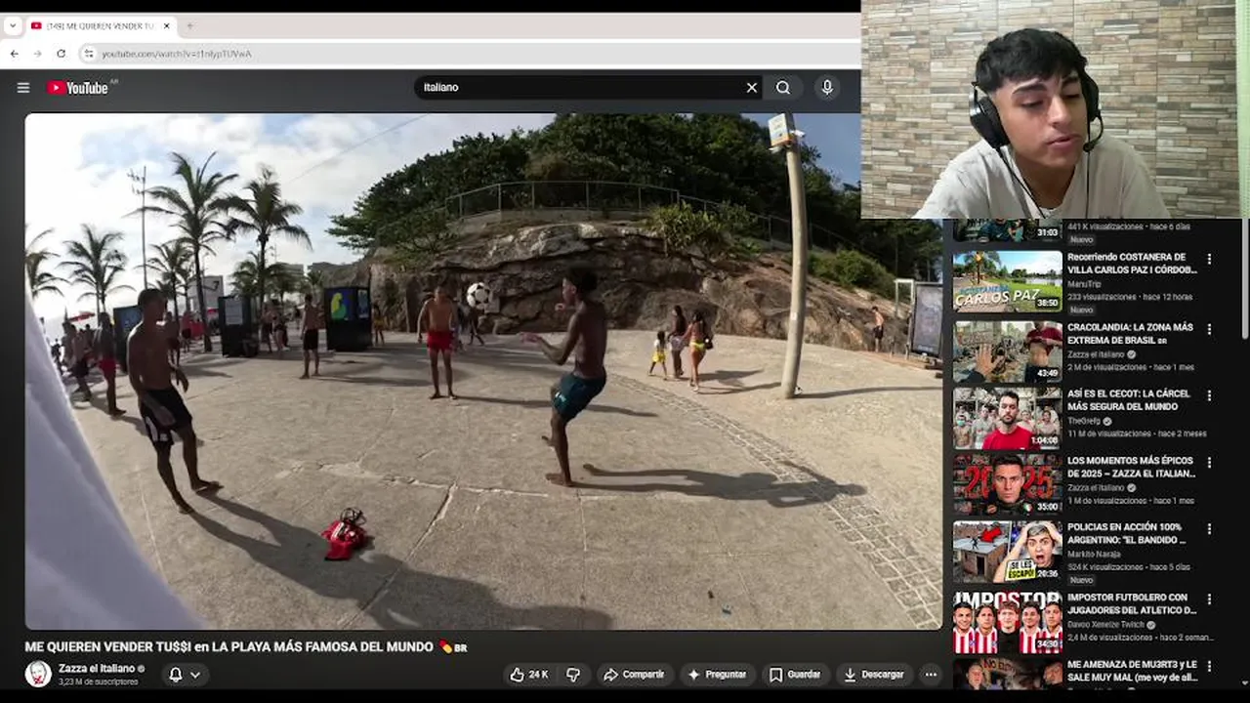Click title CRACOLANDIA: LA ZONA MÁS EXTREMA
The height and width of the screenshot is (703, 1250).
tap(1130, 335)
